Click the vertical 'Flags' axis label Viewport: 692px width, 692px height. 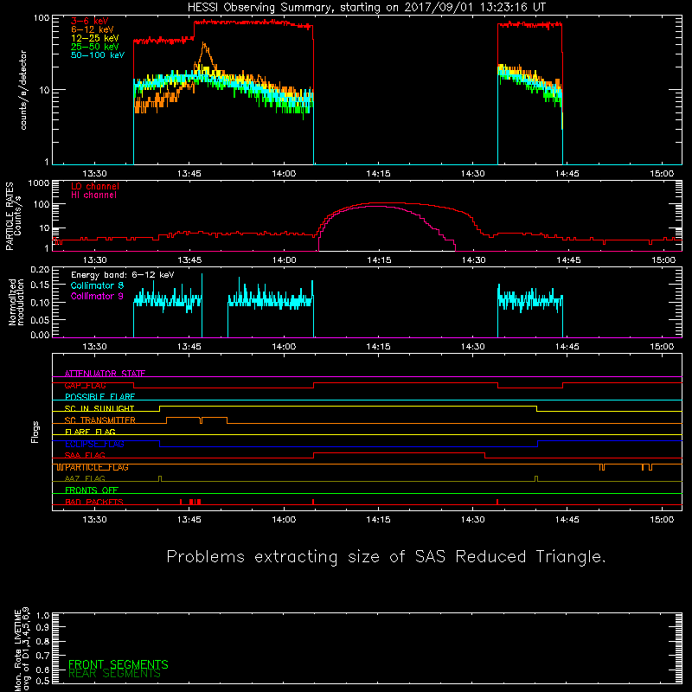(35, 432)
